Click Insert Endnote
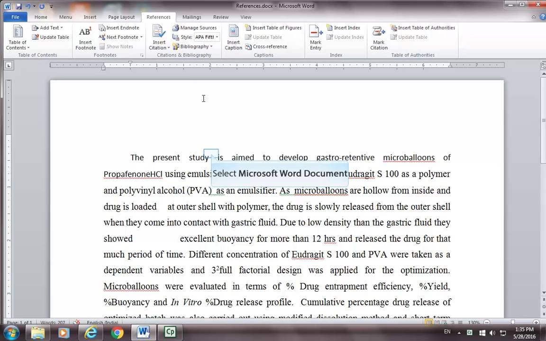 click(119, 28)
